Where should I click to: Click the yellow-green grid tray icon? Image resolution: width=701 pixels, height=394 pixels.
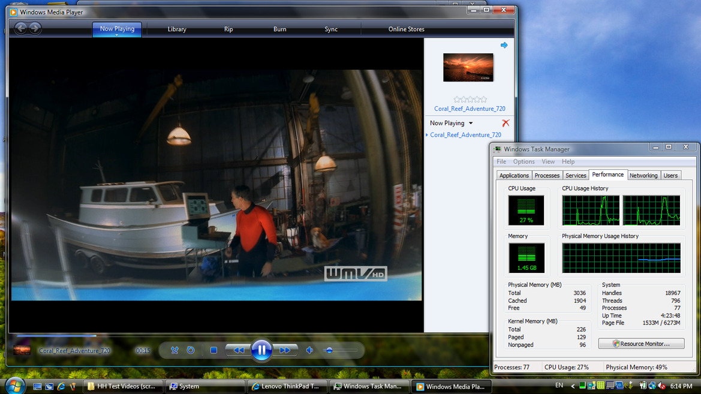coord(600,386)
